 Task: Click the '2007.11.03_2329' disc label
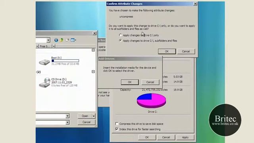coord(62,82)
